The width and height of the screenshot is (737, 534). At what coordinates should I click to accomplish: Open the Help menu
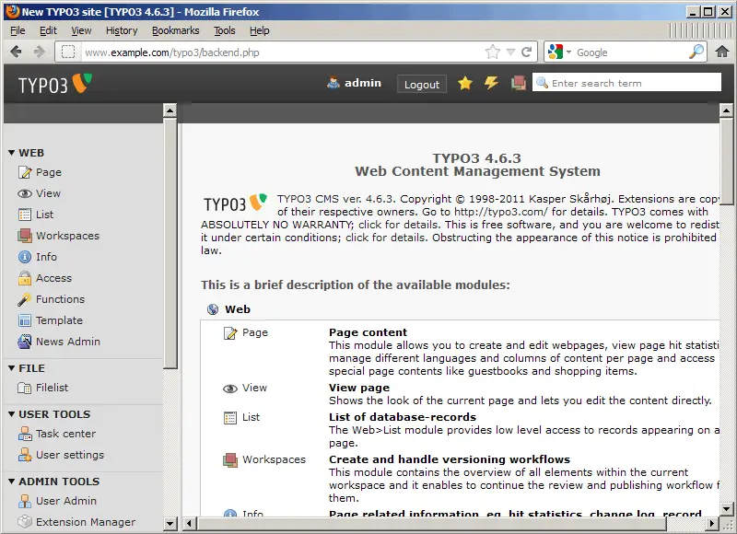260,30
